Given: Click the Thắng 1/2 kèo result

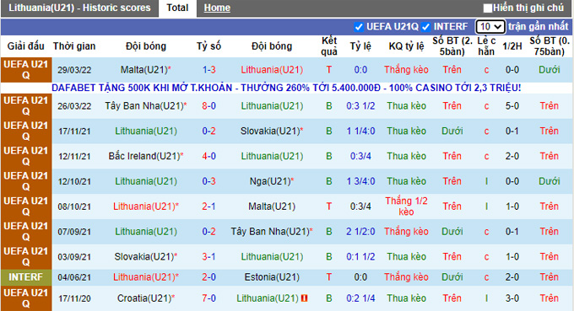Looking at the screenshot, I should [x=406, y=206].
